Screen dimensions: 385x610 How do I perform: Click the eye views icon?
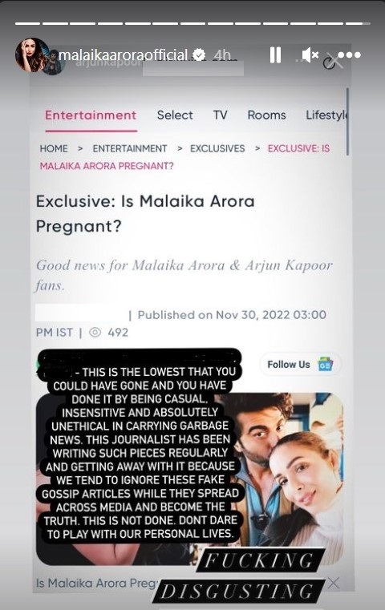pos(95,333)
